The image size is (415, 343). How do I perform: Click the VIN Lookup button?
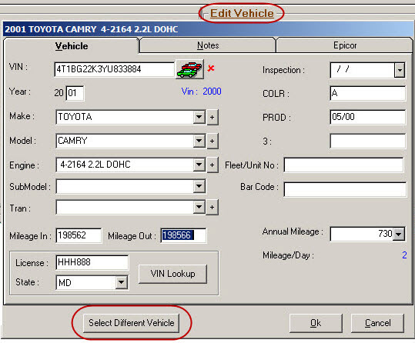point(172,274)
